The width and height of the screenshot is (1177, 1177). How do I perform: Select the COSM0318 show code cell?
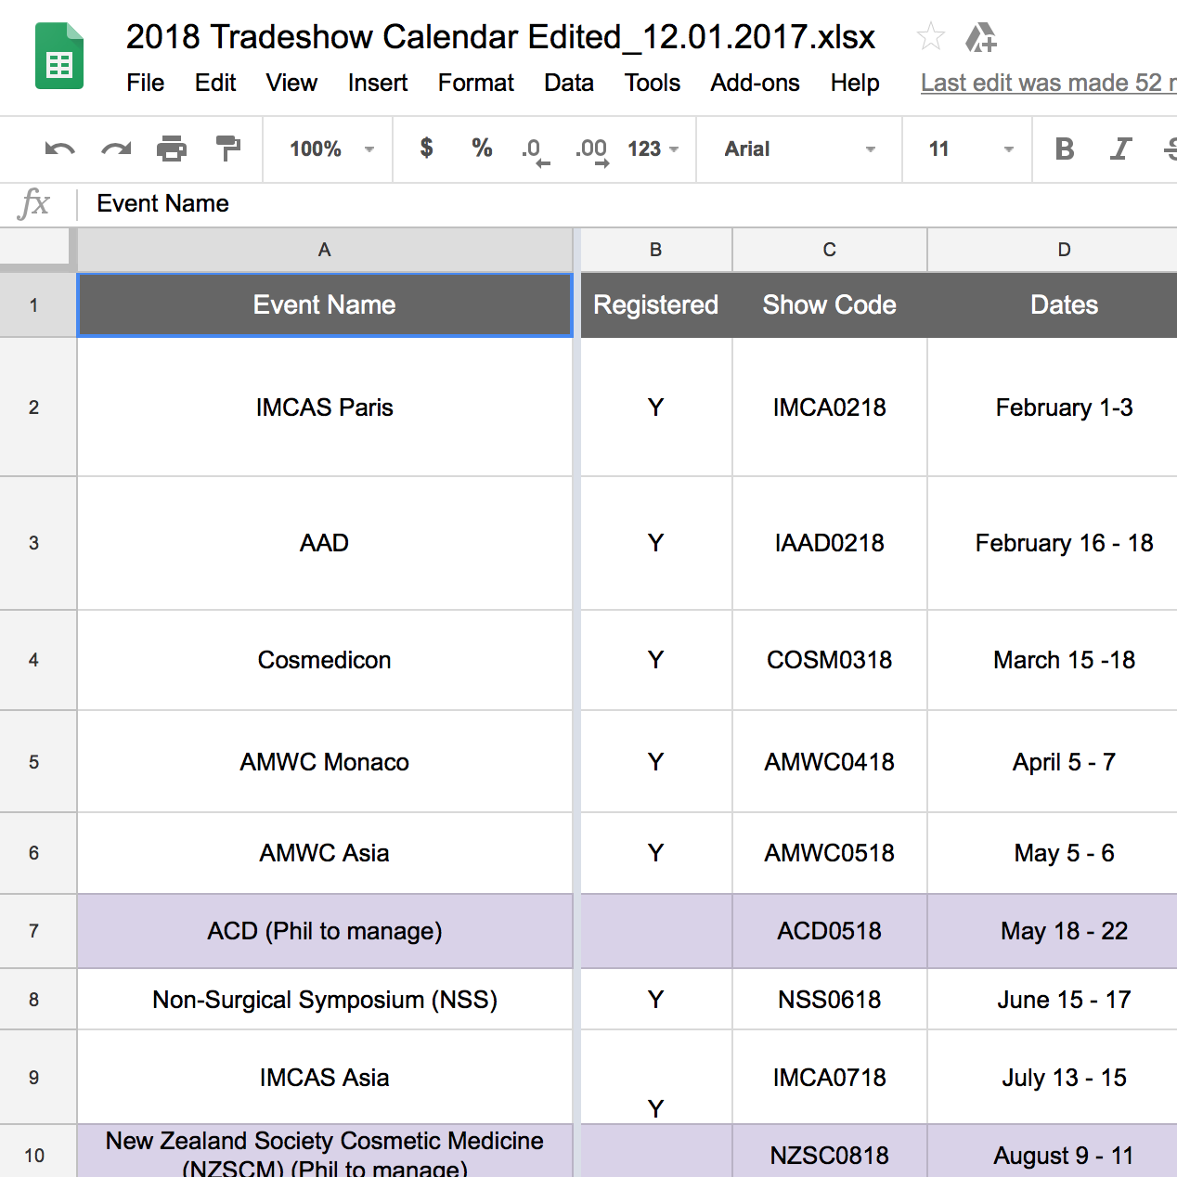(830, 660)
